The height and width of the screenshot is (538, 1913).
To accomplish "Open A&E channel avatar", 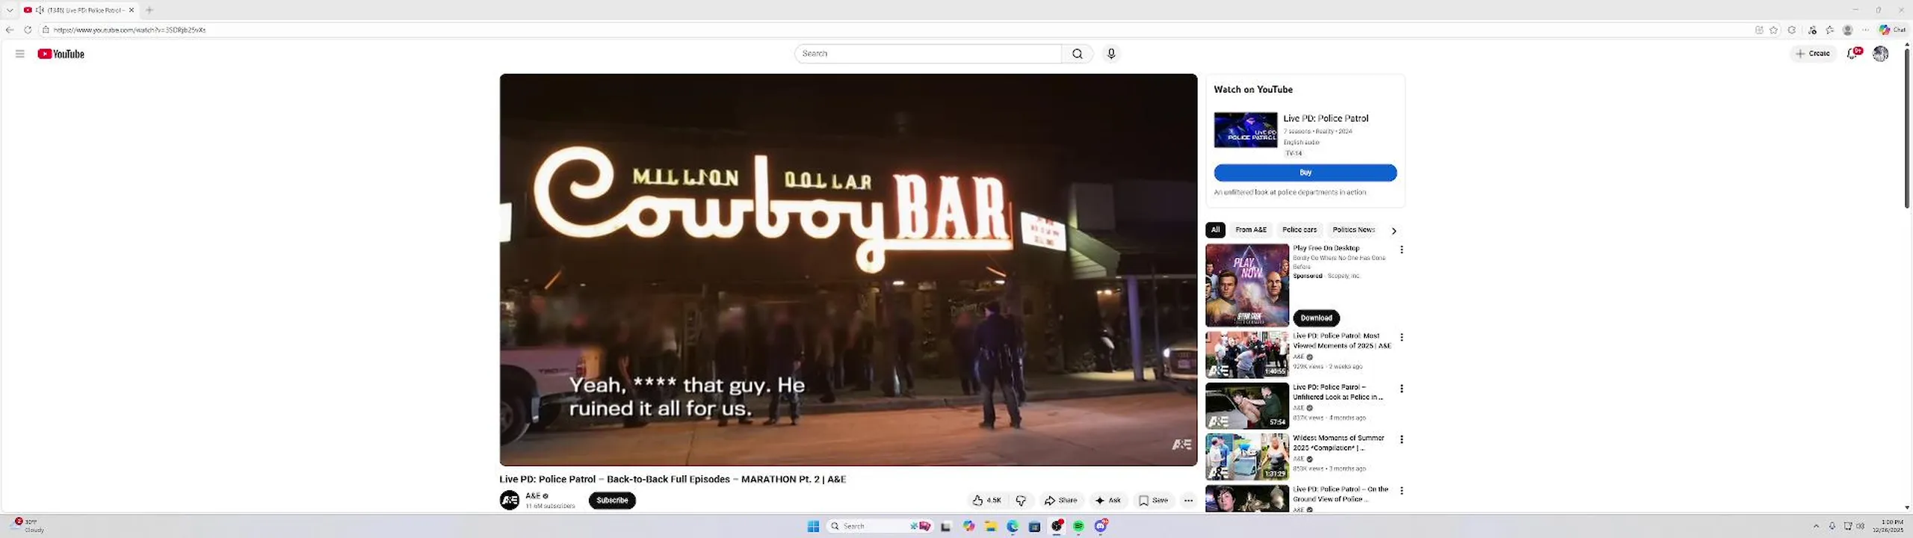I will (510, 501).
